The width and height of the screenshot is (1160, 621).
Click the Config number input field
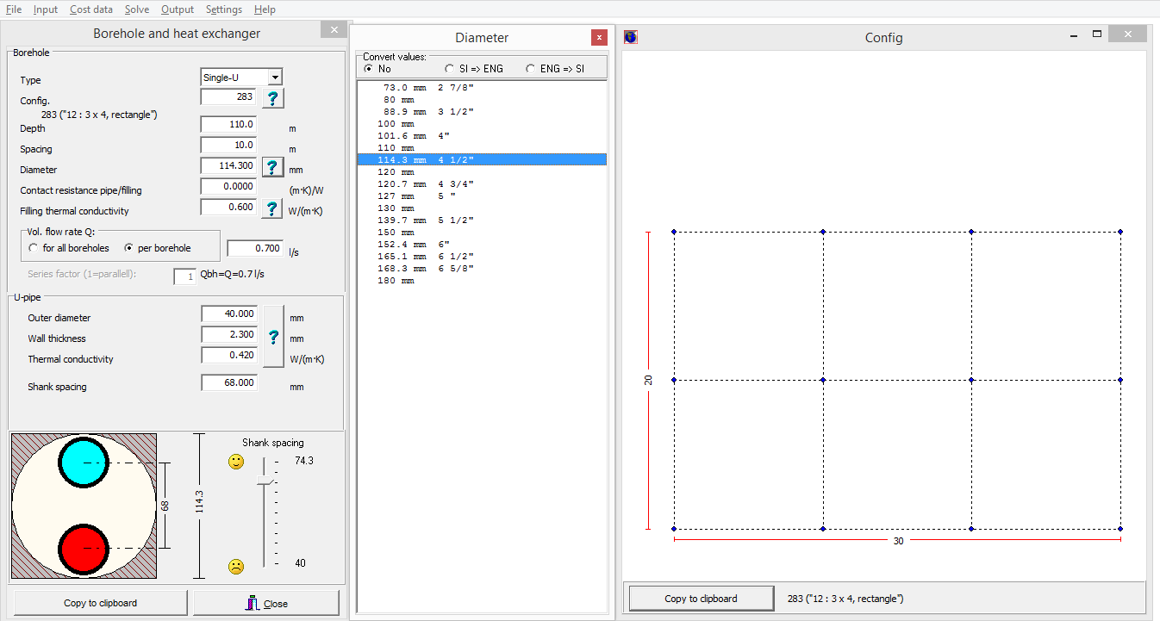pos(228,96)
